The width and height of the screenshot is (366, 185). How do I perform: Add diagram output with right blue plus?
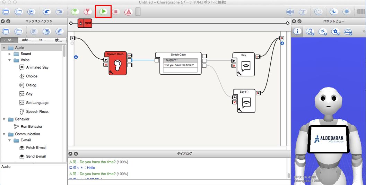click(282, 43)
